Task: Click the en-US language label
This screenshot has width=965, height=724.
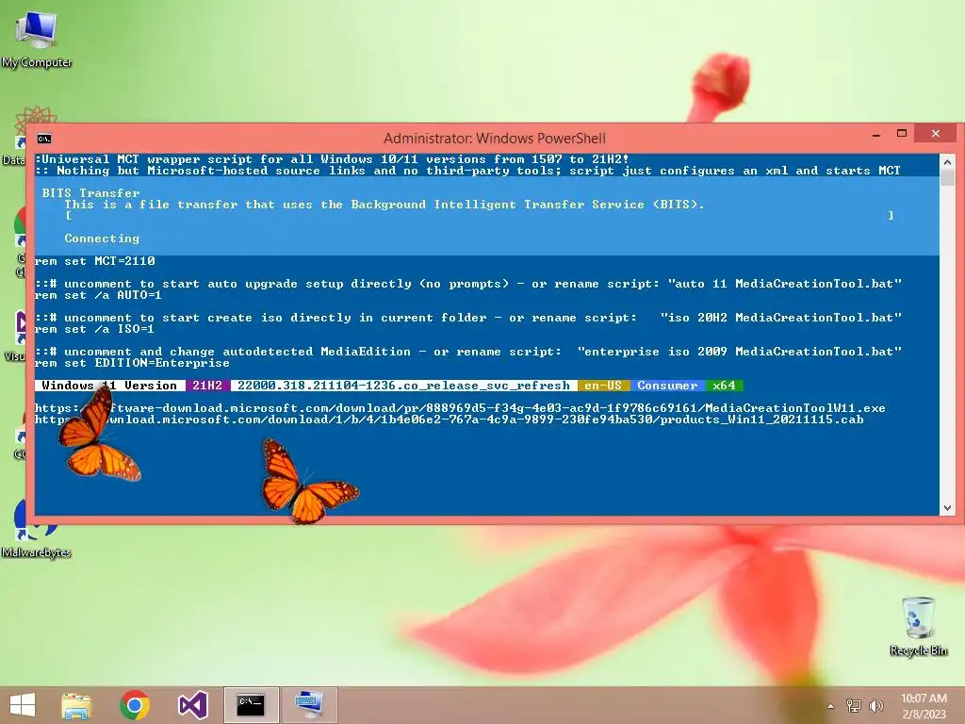Action: pos(603,386)
